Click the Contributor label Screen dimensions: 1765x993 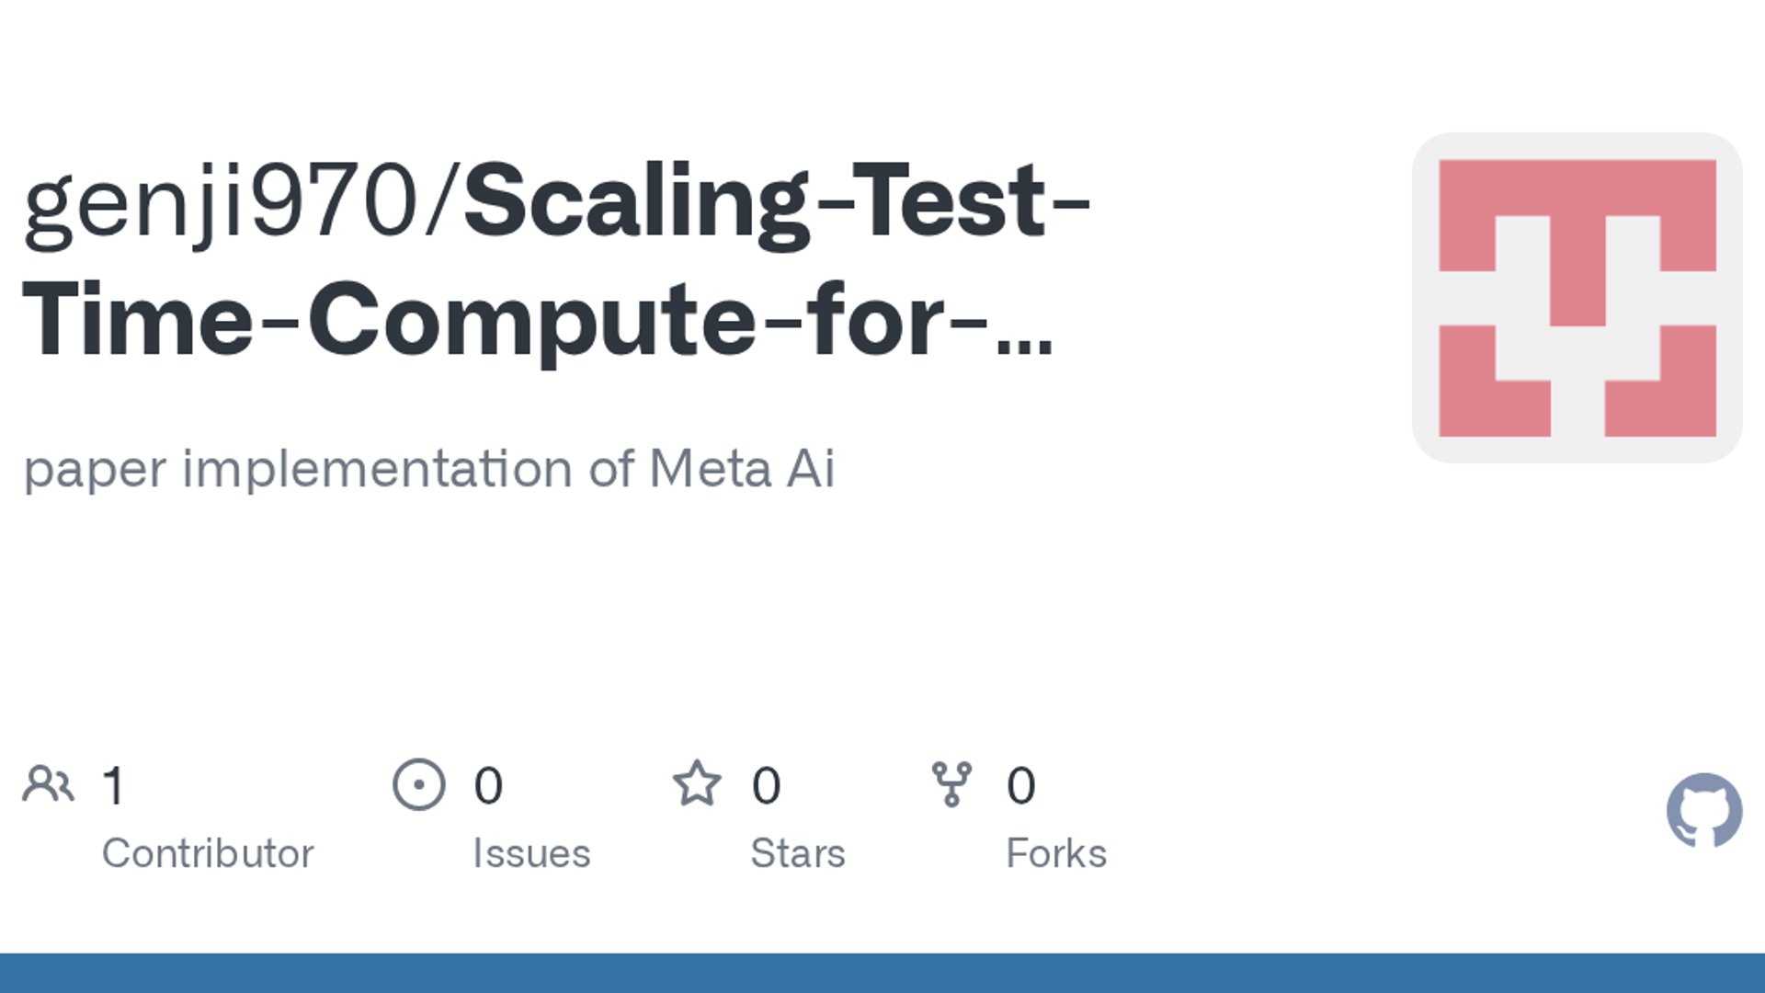click(x=208, y=853)
